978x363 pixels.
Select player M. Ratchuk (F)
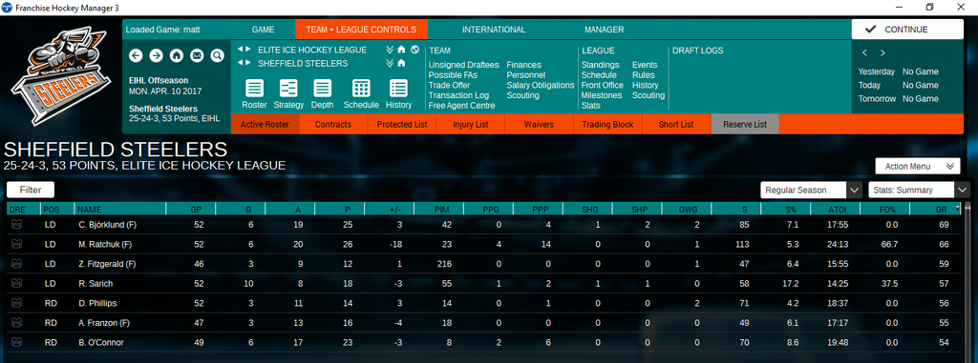(105, 244)
